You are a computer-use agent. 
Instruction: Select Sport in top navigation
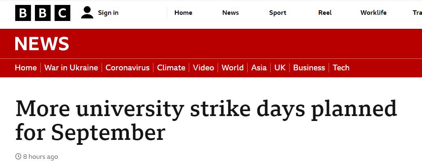coord(278,13)
